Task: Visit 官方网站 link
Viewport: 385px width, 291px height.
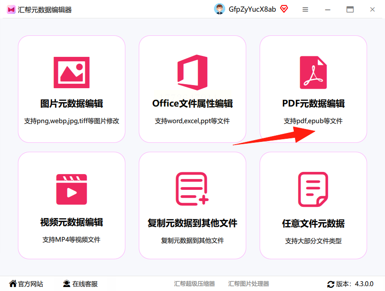Action: point(30,284)
